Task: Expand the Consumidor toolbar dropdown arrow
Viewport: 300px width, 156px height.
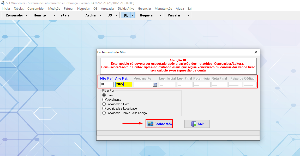Action: point(26,15)
